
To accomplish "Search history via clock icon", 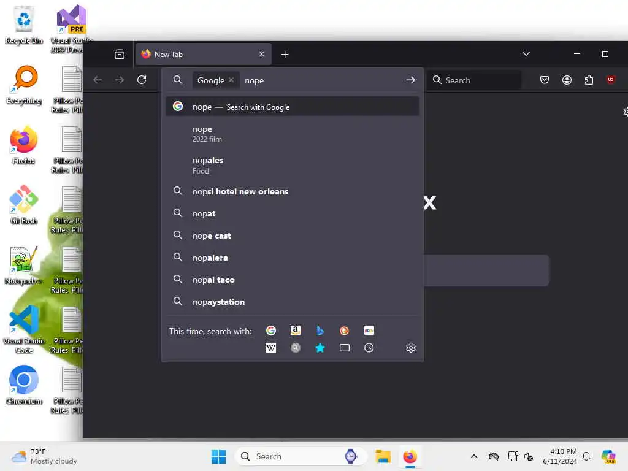I will click(369, 348).
